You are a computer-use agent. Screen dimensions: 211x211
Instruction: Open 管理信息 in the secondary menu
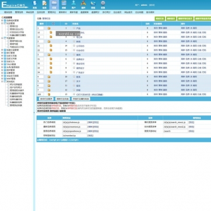(19, 12)
